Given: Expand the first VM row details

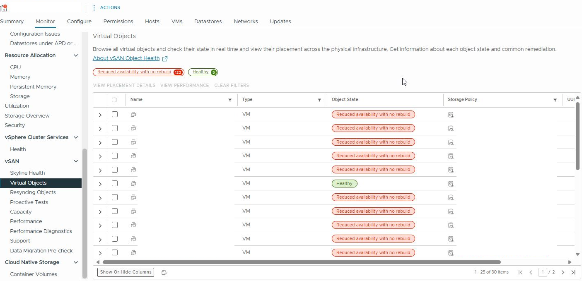Looking at the screenshot, I should 100,115.
